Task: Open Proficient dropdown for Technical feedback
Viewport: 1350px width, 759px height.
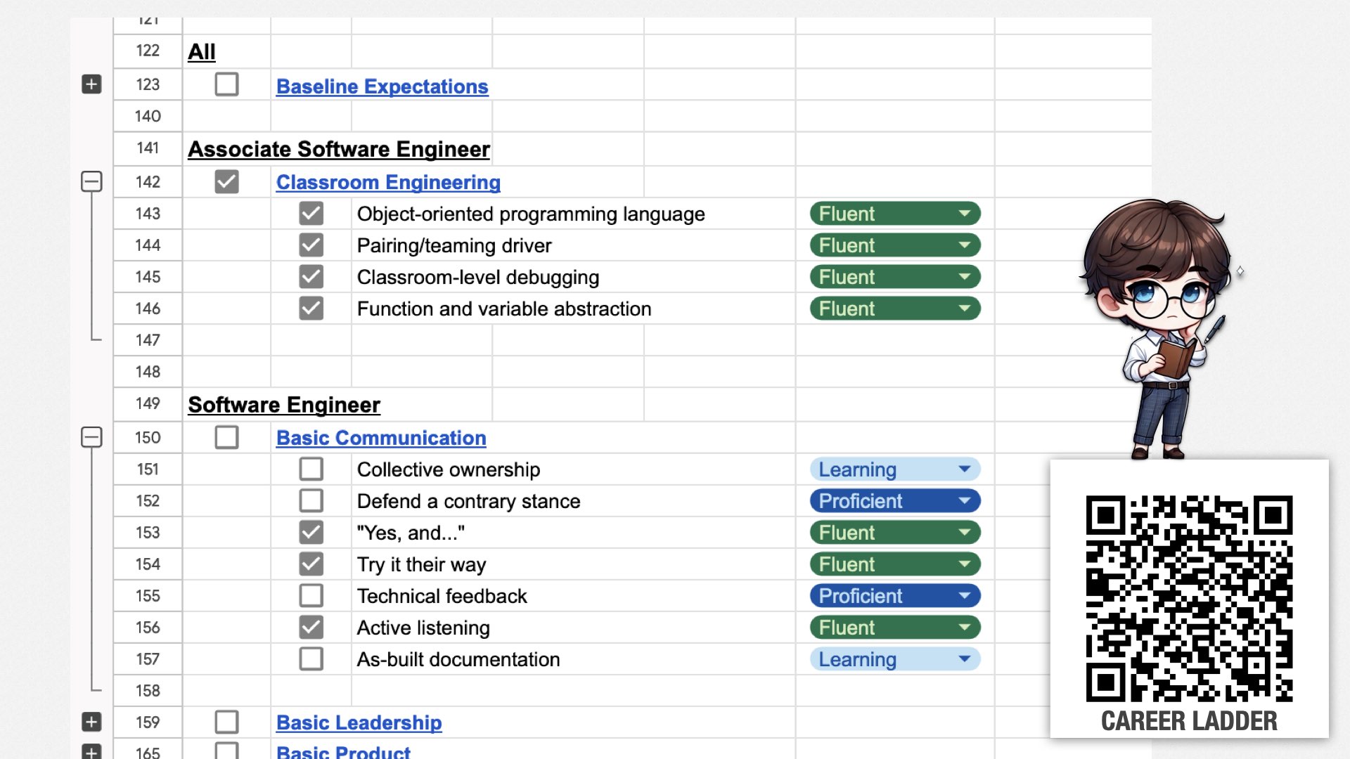Action: click(895, 596)
